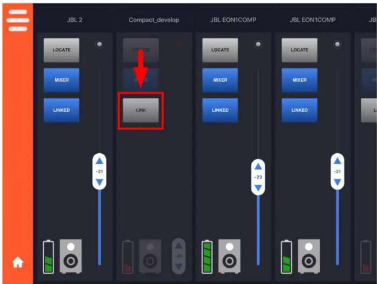Image resolution: width=377 pixels, height=284 pixels.
Task: Click the red low battery icon of Compact_develop
Action: [x=128, y=257]
